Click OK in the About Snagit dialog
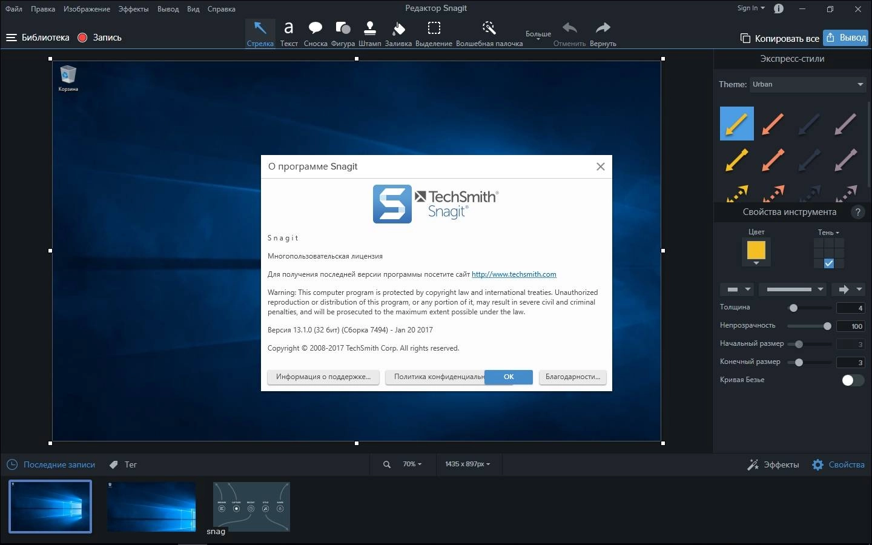Screen dimensions: 872x545 (x=509, y=377)
